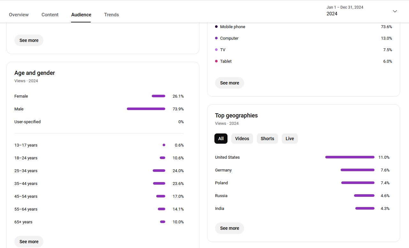This screenshot has width=409, height=248.
Task: Select the Live filter chip
Action: click(x=290, y=139)
